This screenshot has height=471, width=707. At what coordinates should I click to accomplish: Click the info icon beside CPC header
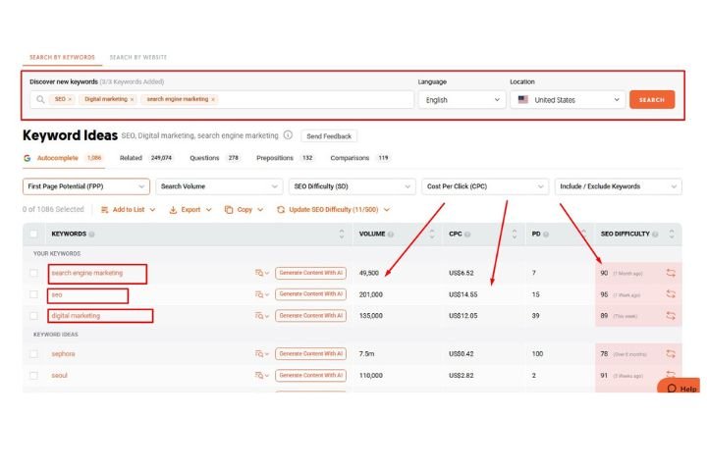click(x=467, y=234)
